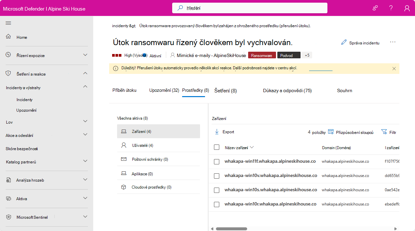The image size is (415, 231).
Task: Switch to the Šetření (8) tab
Action: pos(226,90)
